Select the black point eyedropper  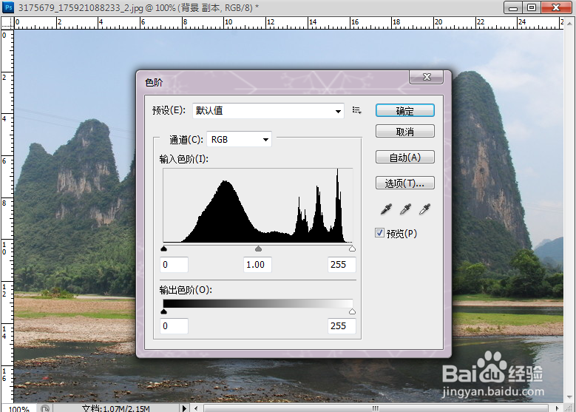pyautogui.click(x=386, y=209)
